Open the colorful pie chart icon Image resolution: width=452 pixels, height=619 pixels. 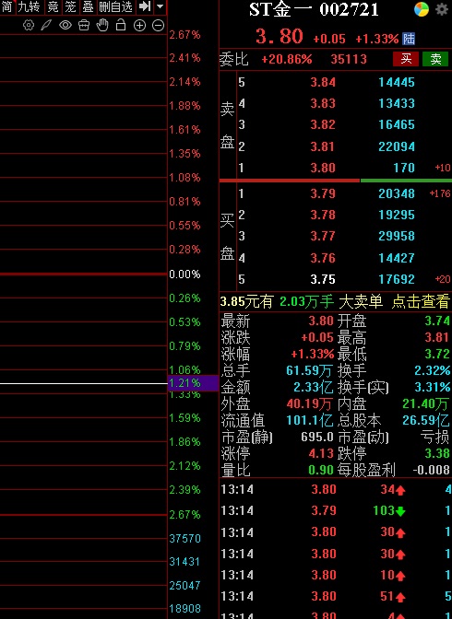click(x=422, y=9)
